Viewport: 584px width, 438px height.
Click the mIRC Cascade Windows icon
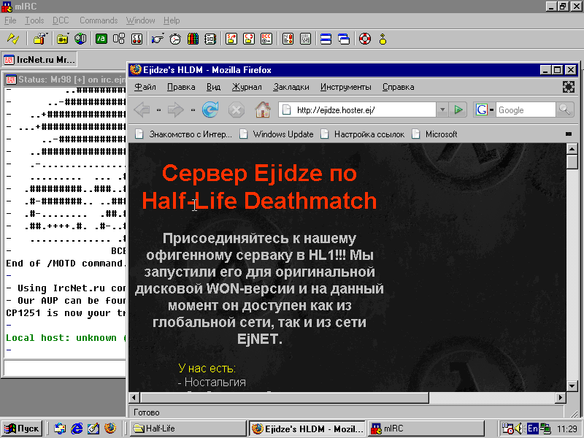point(344,39)
